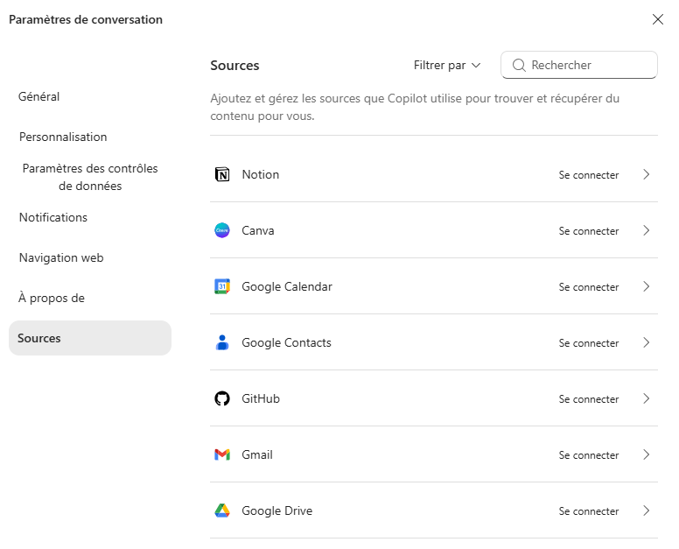The image size is (679, 549).
Task: Click the Gmail envelope icon
Action: (x=222, y=454)
